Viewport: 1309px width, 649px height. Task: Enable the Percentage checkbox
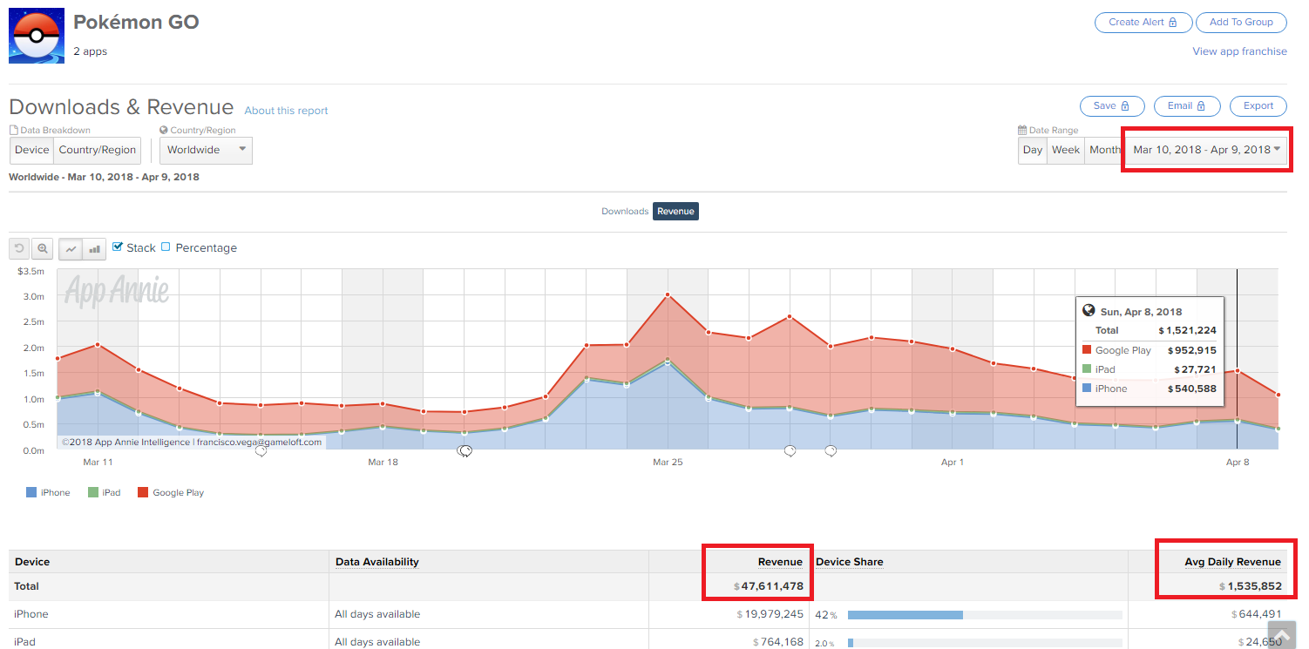(x=166, y=247)
